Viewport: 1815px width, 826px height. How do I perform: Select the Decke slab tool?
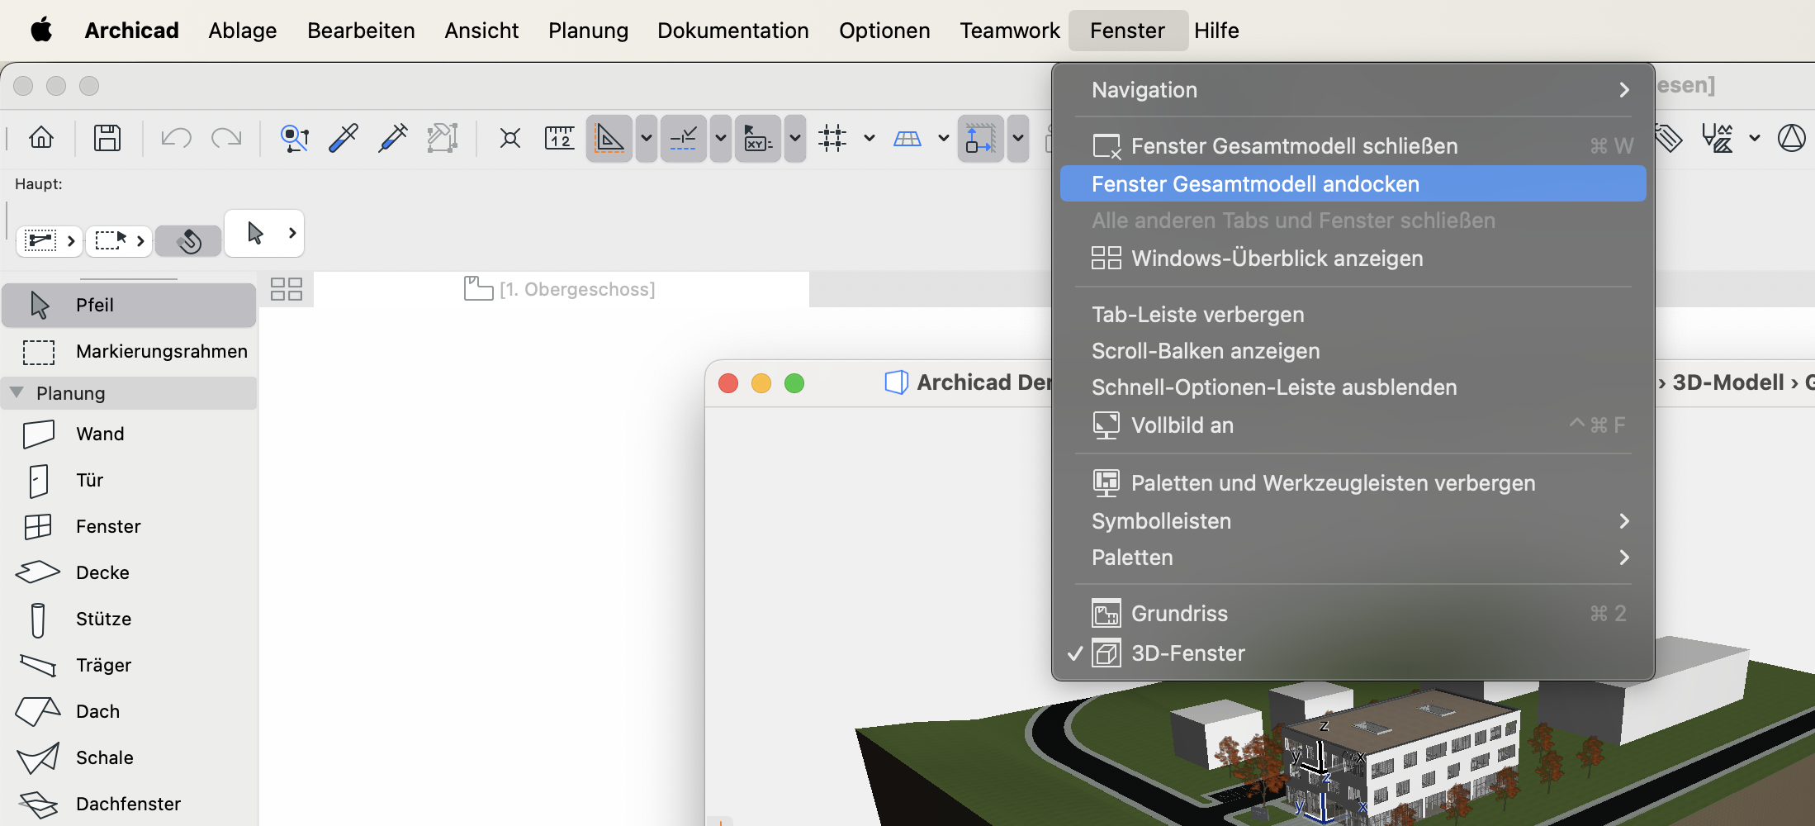(129, 572)
